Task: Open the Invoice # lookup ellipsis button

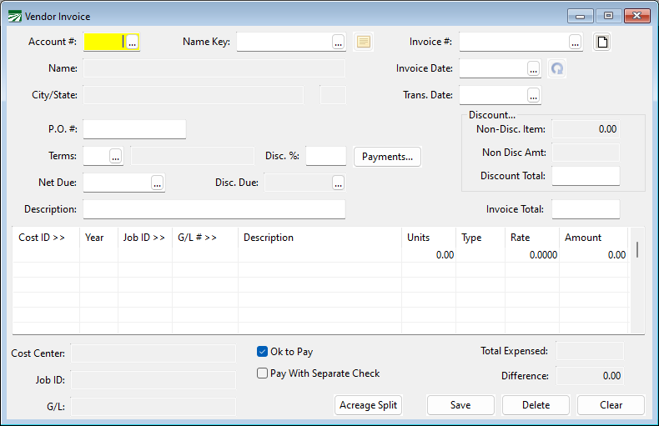Action: tap(576, 42)
